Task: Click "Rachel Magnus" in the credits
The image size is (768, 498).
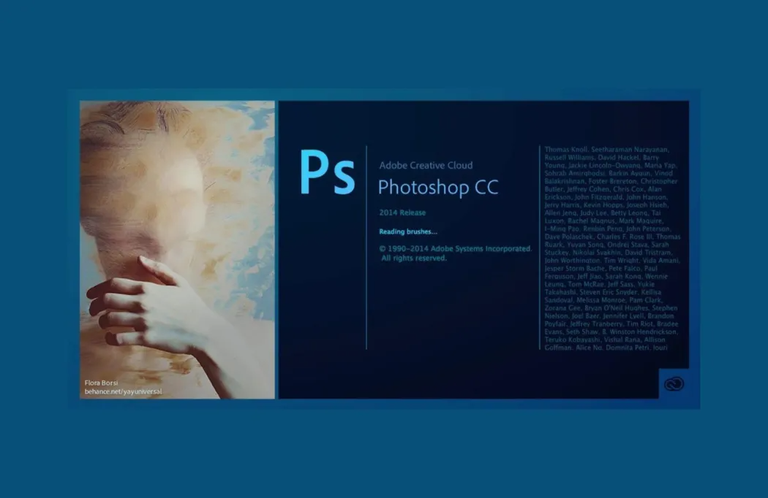Action: point(591,221)
